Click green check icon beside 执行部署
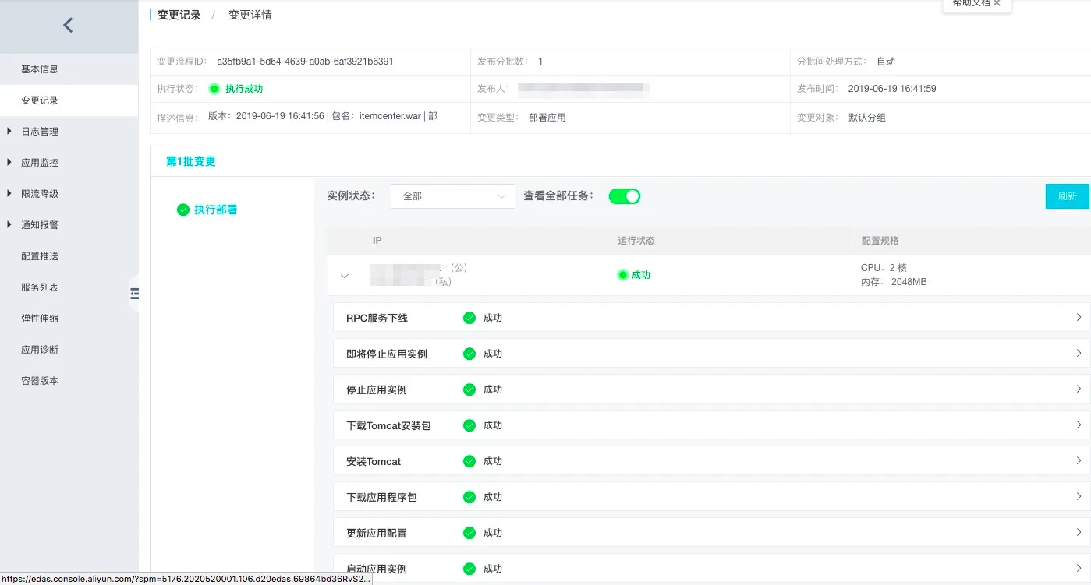Image resolution: width=1091 pixels, height=585 pixels. click(x=183, y=210)
